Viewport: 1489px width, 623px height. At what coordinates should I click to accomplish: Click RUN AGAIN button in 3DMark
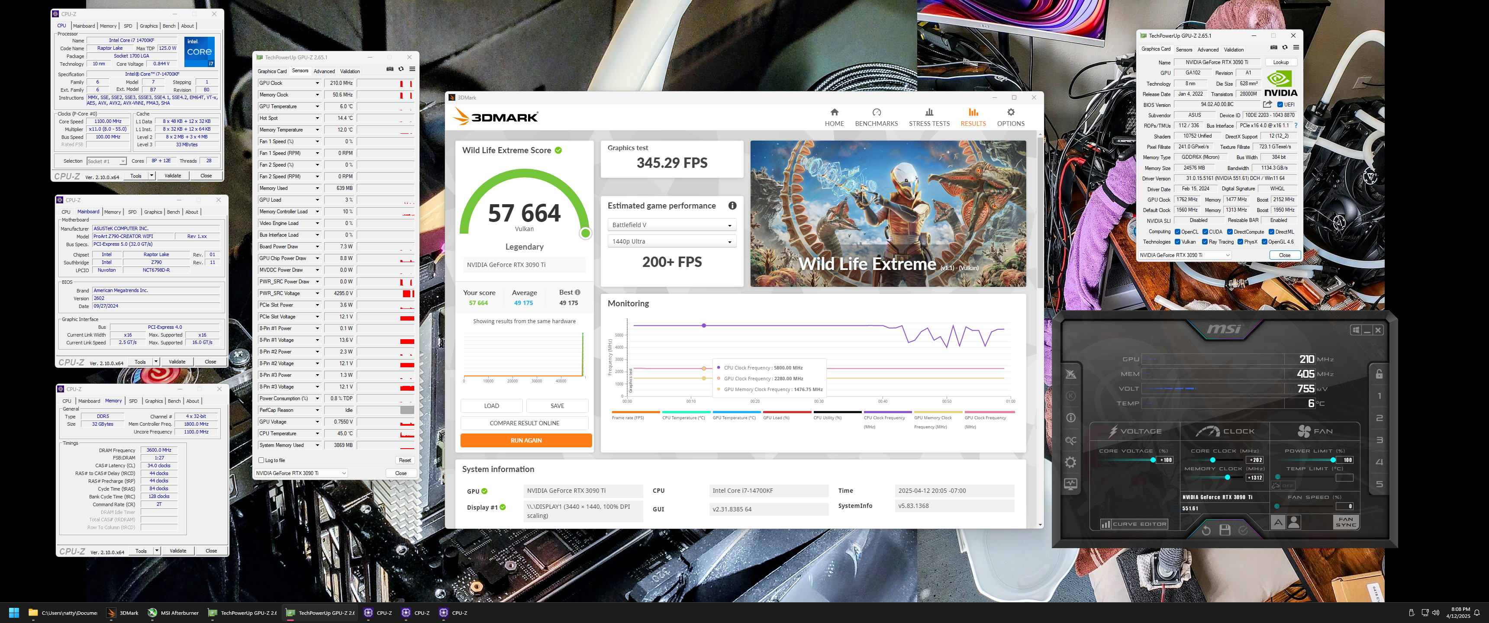(x=526, y=440)
